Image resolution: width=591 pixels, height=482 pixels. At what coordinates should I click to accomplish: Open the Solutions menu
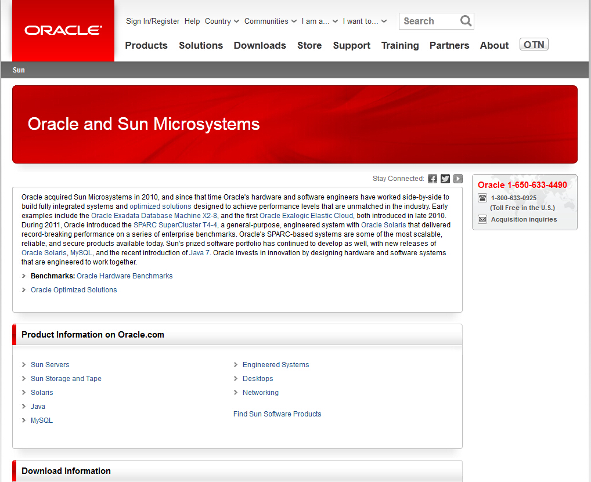[201, 45]
